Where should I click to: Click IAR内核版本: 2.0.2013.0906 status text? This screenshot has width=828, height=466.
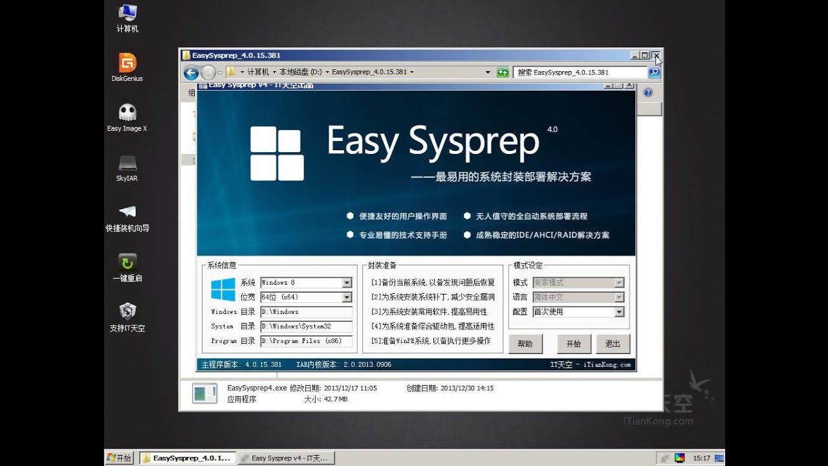(343, 364)
